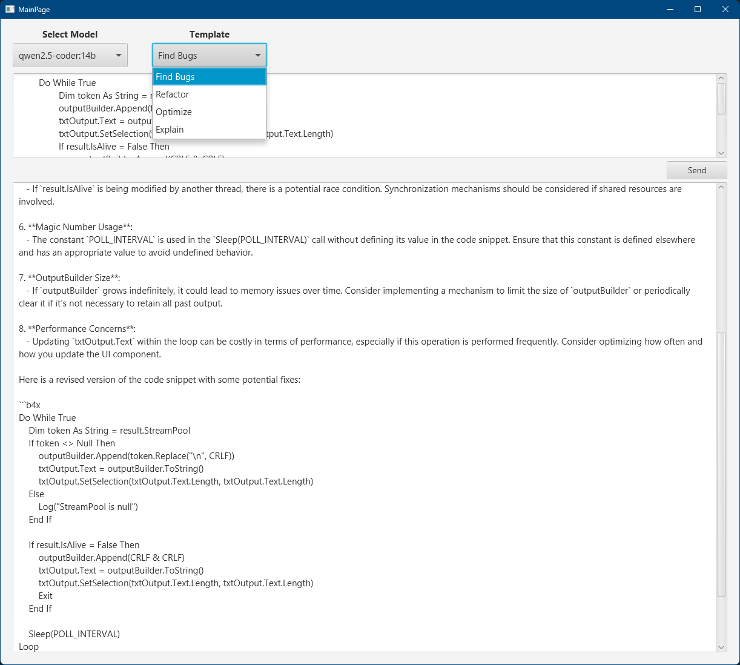Click the input code scrollbar up arrow

[721, 78]
